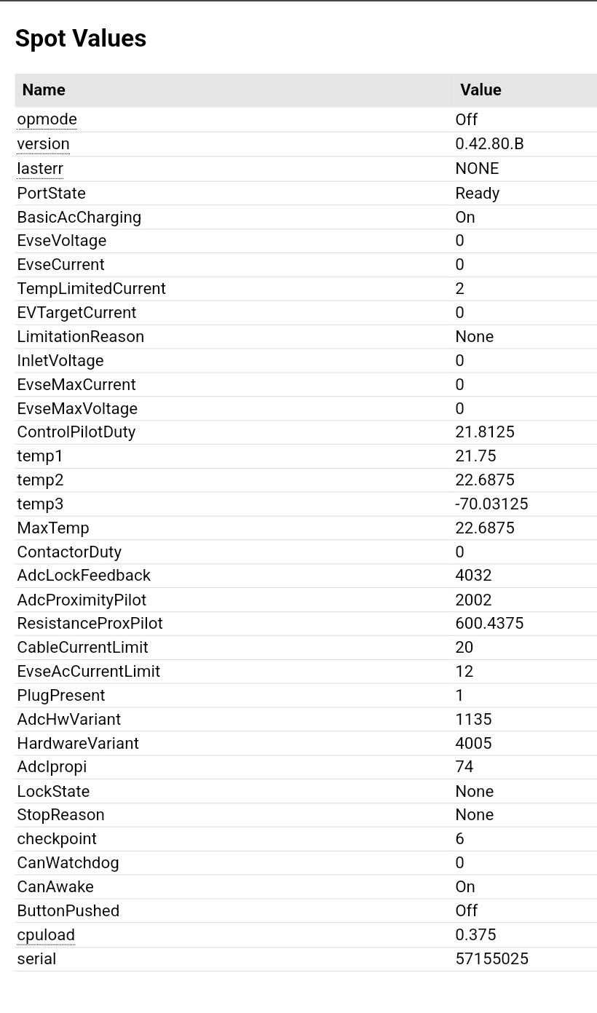The width and height of the screenshot is (597, 1013).
Task: Click the Name column header
Action: [x=44, y=90]
